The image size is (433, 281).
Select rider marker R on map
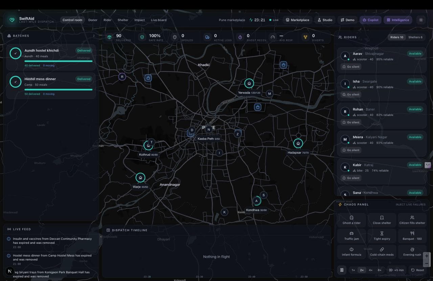(122, 77)
